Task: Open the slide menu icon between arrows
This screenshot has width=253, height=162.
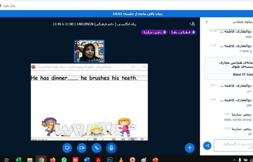Action: tap(95, 139)
